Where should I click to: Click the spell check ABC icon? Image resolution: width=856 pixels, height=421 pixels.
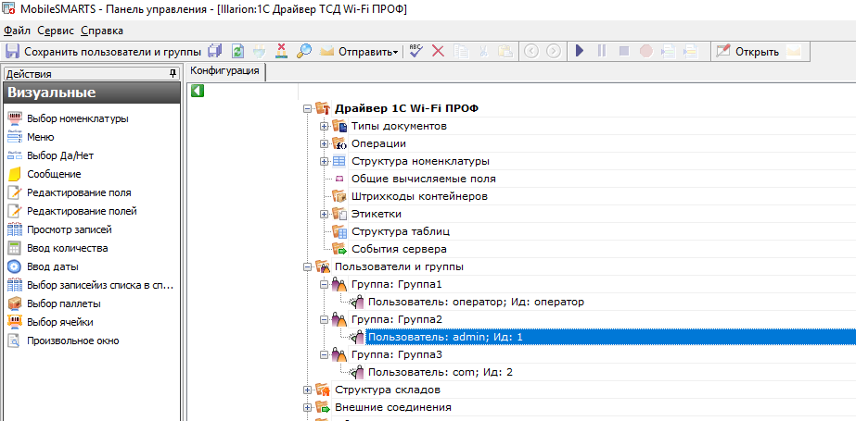click(x=416, y=52)
